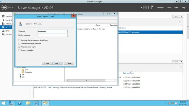
Task: Click the user icon in New Object dialog
Action: [21, 24]
